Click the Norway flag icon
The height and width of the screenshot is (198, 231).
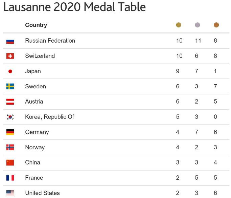tap(10, 147)
